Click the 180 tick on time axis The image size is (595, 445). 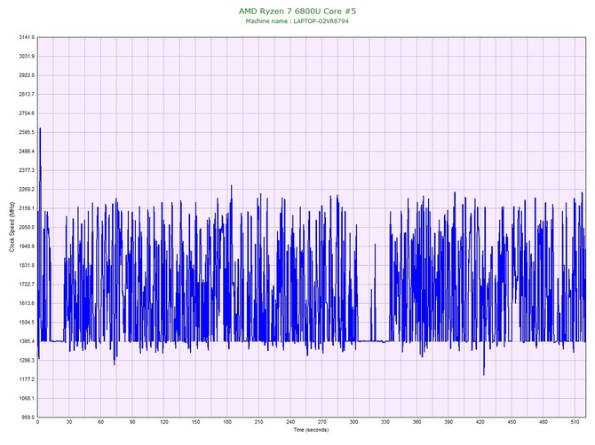(227, 422)
